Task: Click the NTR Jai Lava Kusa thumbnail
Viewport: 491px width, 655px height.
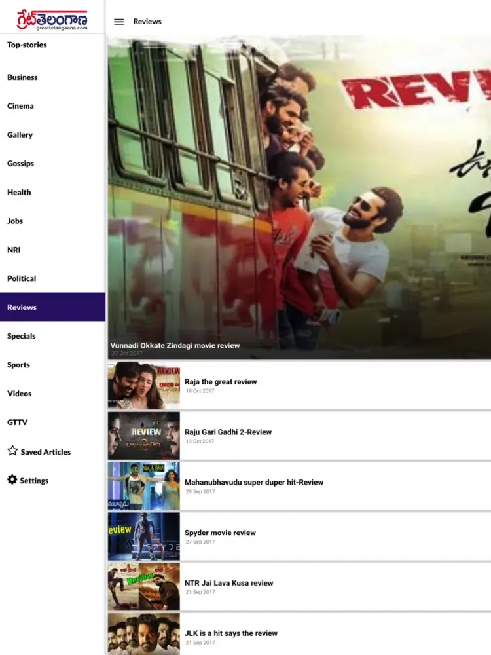Action: tap(144, 587)
